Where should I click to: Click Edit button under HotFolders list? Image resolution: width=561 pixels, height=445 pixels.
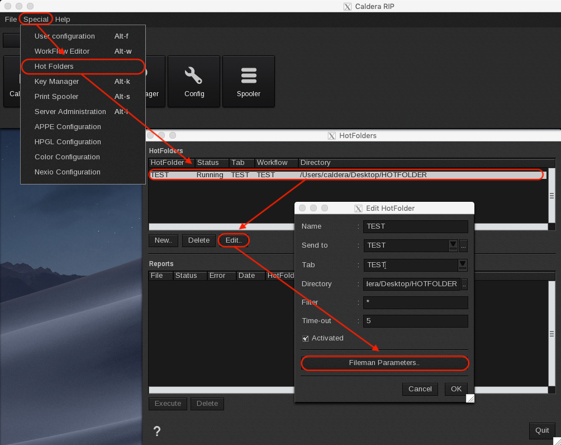coord(234,240)
